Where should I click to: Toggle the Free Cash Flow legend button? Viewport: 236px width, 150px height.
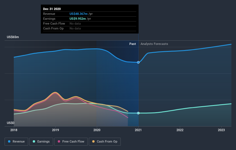click(x=71, y=142)
